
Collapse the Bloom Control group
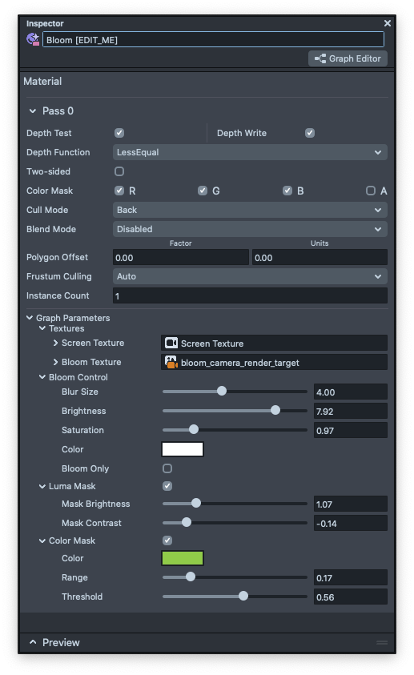pos(42,377)
